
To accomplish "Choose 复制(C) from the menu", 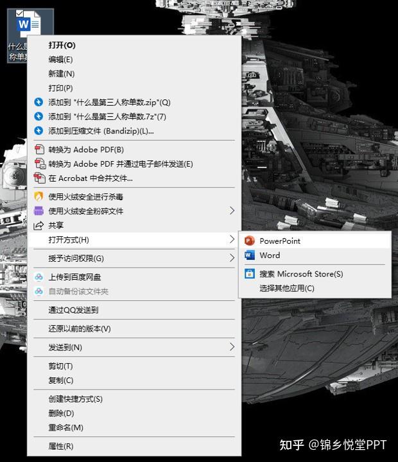I will (x=134, y=380).
